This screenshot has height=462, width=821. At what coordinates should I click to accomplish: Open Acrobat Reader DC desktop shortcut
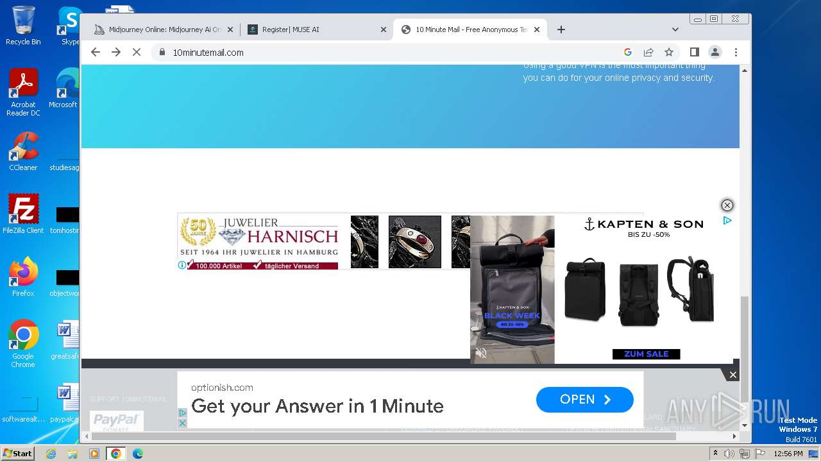[23, 93]
